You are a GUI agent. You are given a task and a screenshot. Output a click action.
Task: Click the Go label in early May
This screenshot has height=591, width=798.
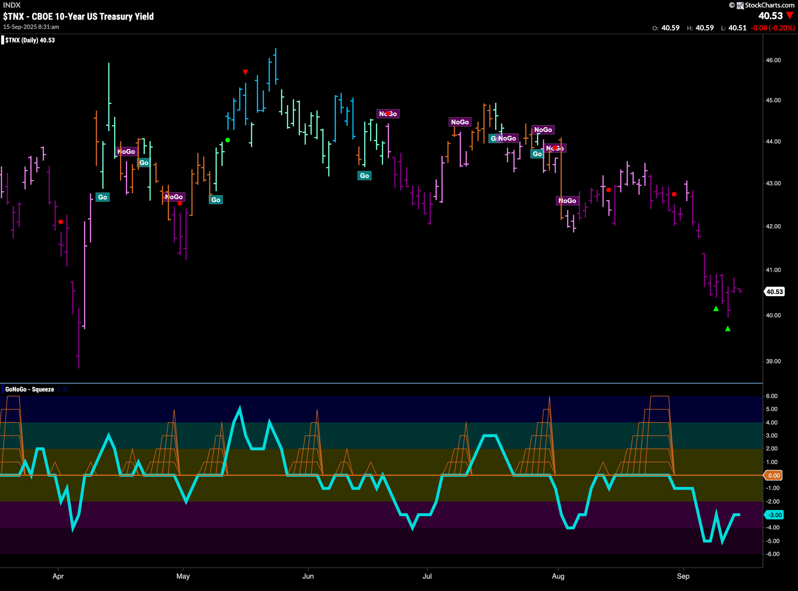[216, 200]
